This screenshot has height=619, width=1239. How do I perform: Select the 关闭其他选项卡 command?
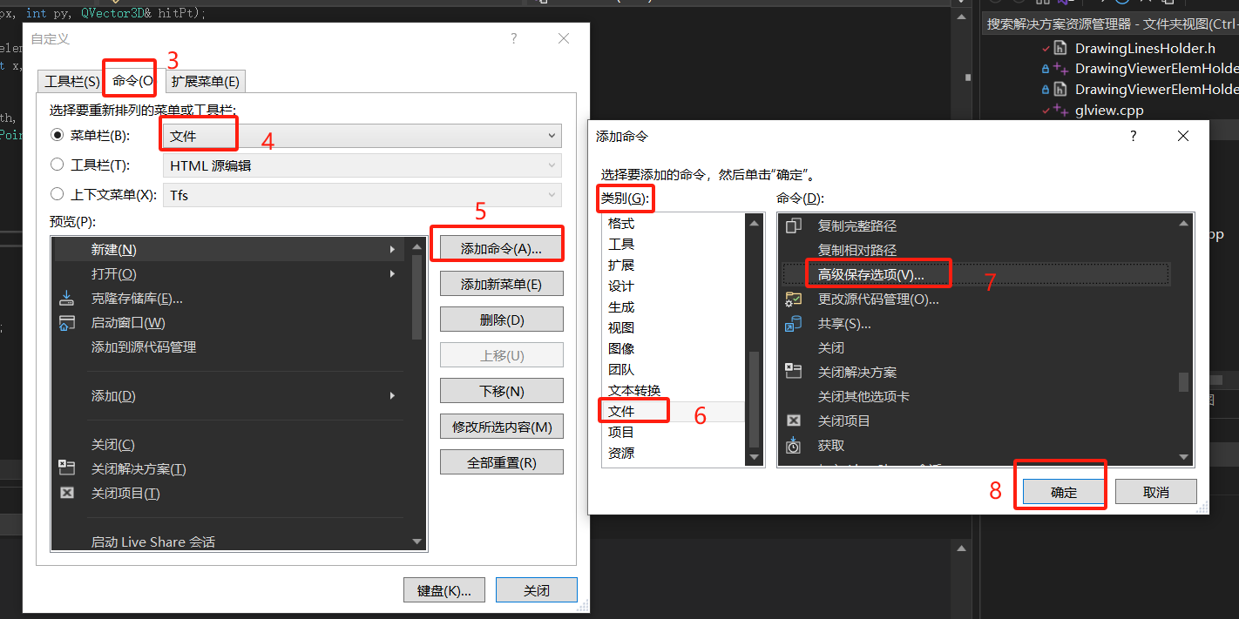point(976,396)
